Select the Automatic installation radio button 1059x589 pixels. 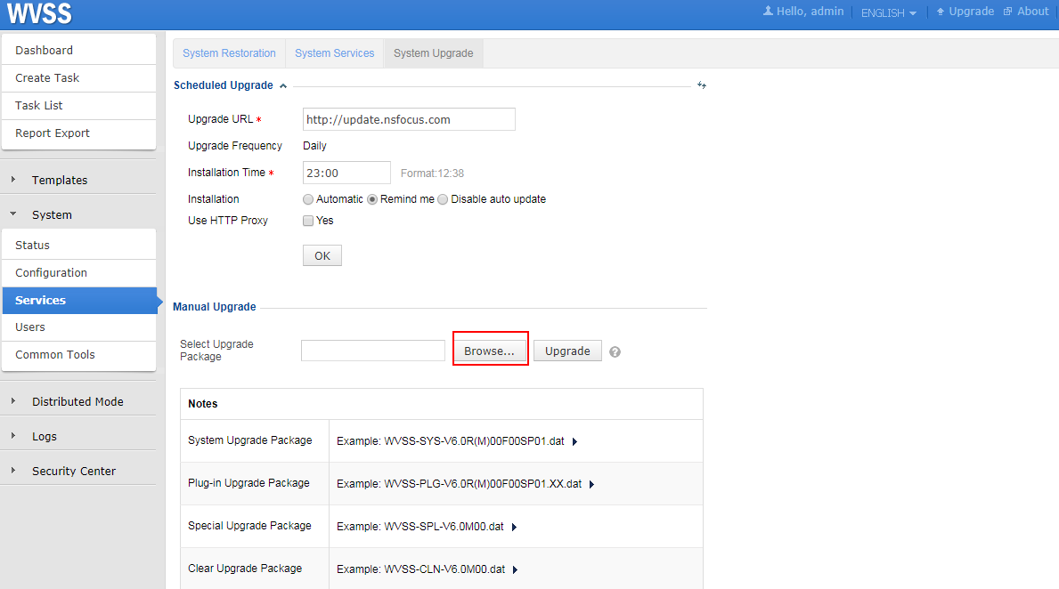point(308,199)
